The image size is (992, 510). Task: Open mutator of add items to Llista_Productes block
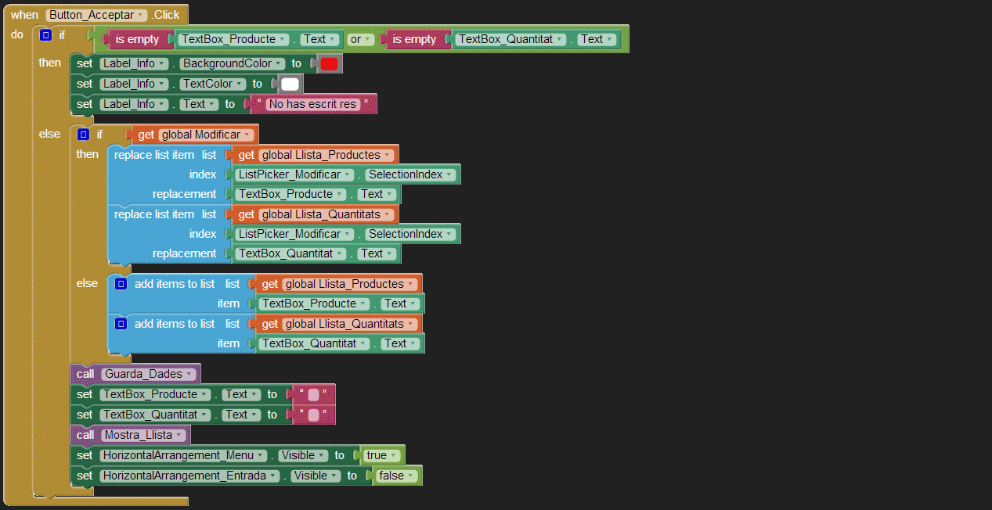(x=121, y=284)
